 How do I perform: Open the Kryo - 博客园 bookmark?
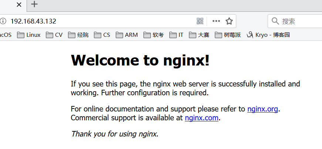pyautogui.click(x=268, y=35)
